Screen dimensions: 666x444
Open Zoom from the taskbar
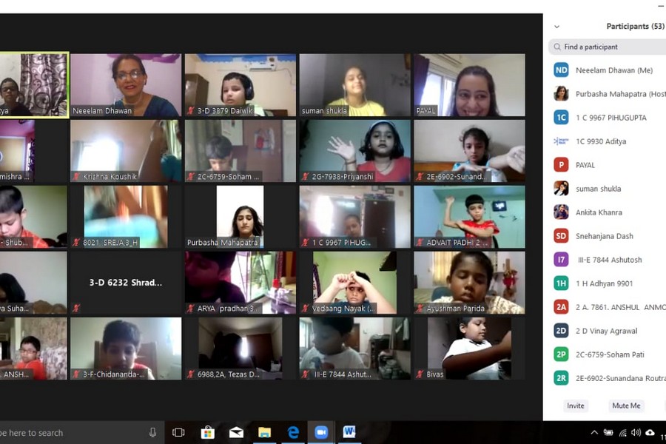coord(321,432)
